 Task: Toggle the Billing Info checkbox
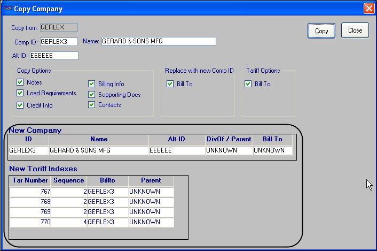click(92, 84)
